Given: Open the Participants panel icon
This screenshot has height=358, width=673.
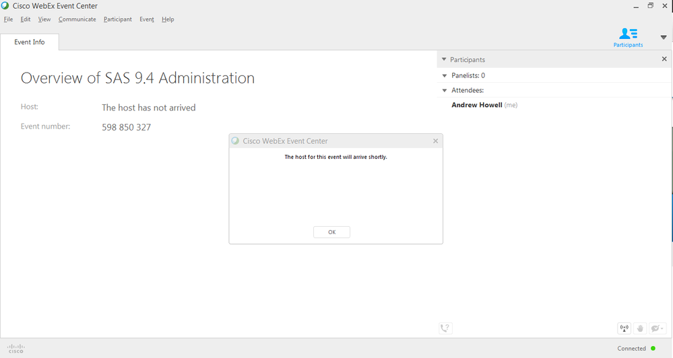Looking at the screenshot, I should point(628,37).
